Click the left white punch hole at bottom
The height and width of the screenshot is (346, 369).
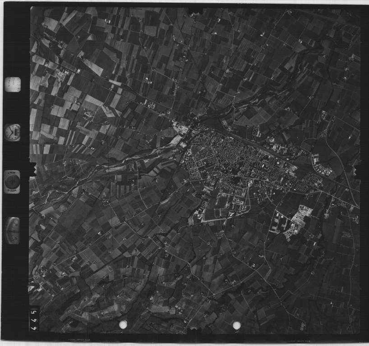point(123,324)
